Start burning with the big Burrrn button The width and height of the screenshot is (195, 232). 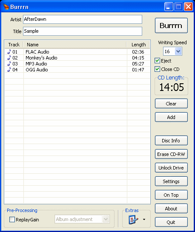[x=171, y=25]
